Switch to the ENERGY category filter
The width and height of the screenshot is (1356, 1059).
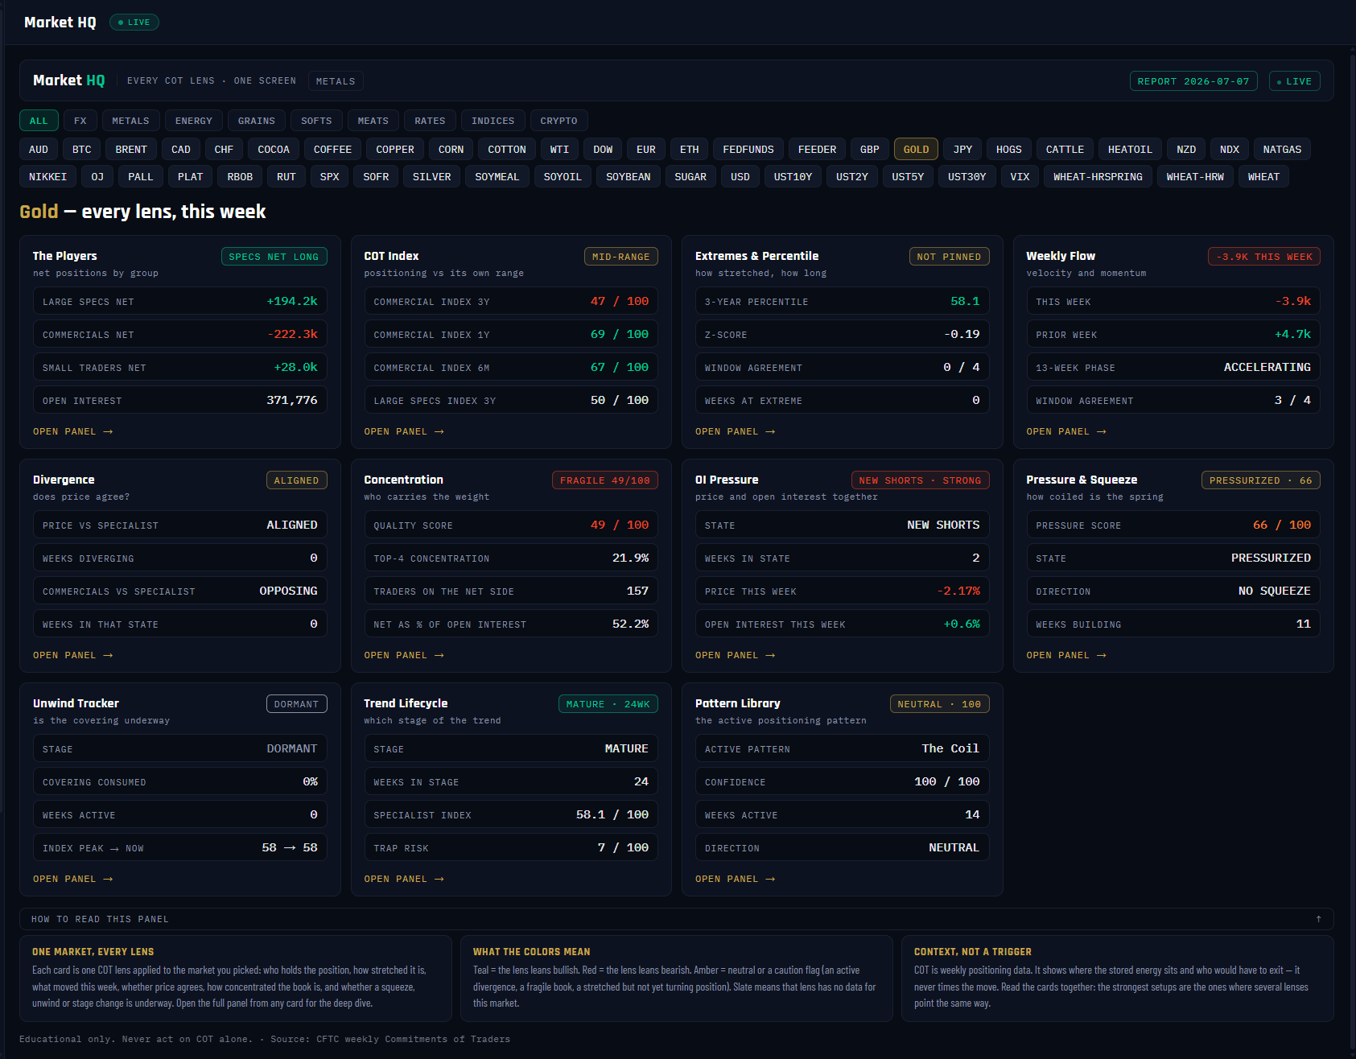pyautogui.click(x=194, y=121)
